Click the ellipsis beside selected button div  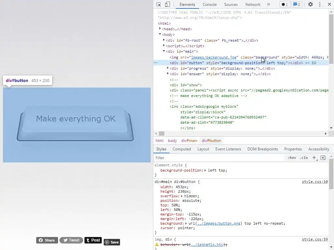[x=156, y=63]
